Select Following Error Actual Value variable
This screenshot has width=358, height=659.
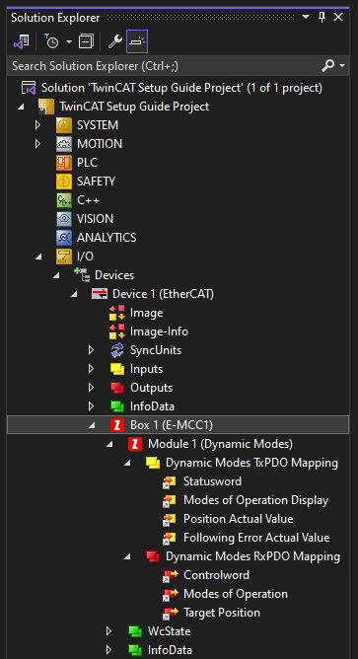click(x=256, y=538)
